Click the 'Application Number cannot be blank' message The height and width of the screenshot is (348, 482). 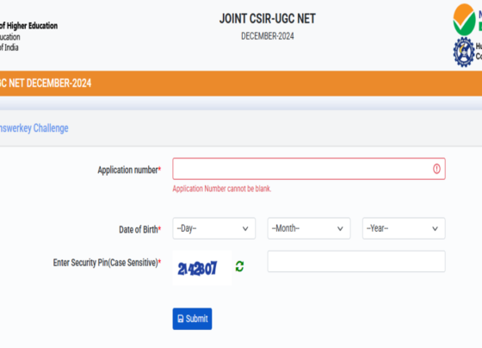(222, 189)
